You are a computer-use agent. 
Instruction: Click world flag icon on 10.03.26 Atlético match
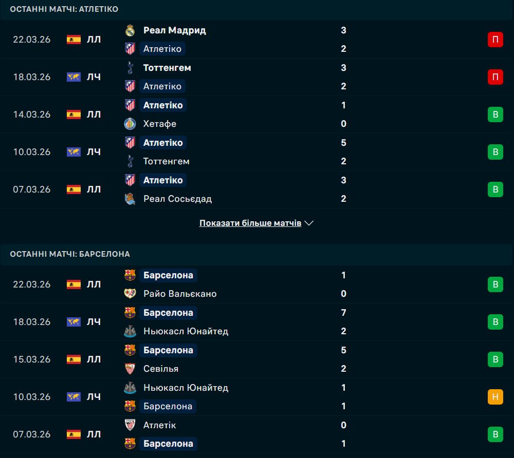tap(74, 152)
